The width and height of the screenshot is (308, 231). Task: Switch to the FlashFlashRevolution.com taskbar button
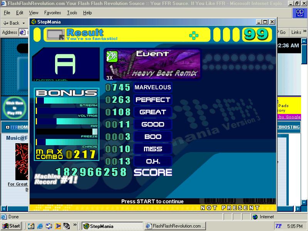coord(175,226)
